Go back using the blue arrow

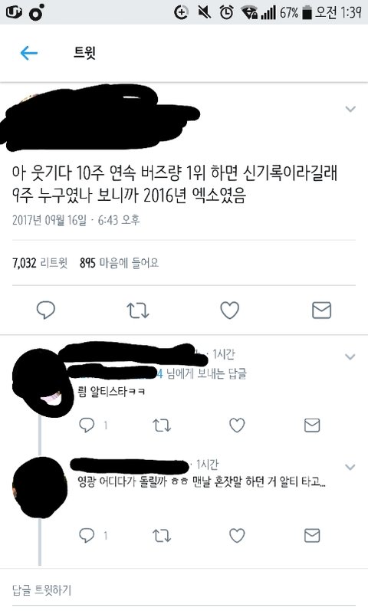point(29,53)
